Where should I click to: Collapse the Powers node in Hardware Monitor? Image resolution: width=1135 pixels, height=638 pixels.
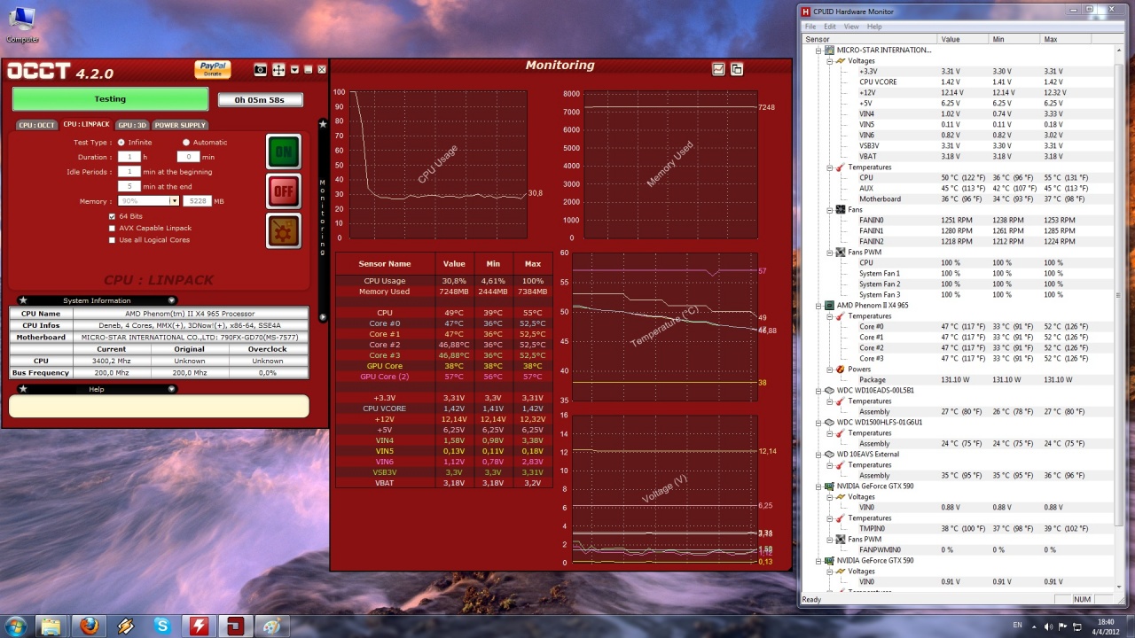click(829, 370)
